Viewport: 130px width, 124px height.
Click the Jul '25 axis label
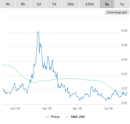[x=108, y=108]
